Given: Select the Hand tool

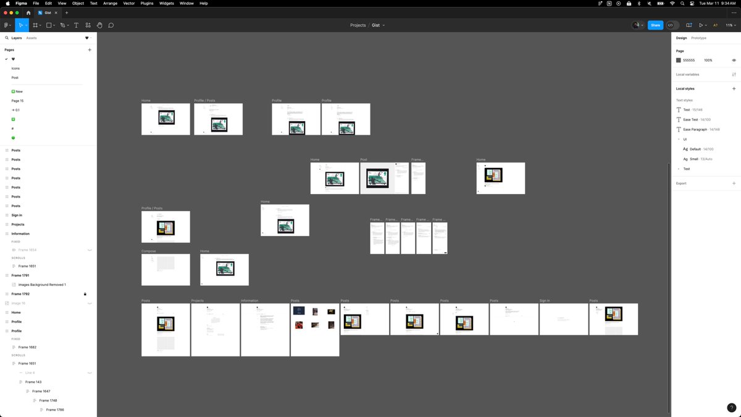Looking at the screenshot, I should 99,25.
